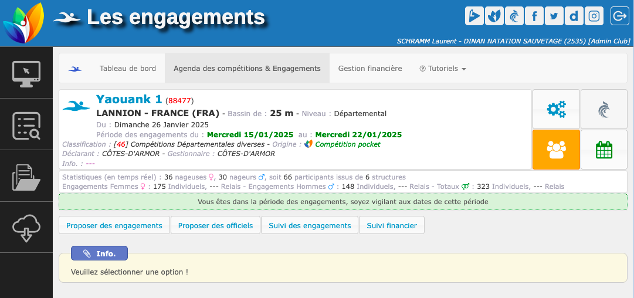Switch to Tableau de bord tab
Screen dimensions: 634x298
[128, 69]
